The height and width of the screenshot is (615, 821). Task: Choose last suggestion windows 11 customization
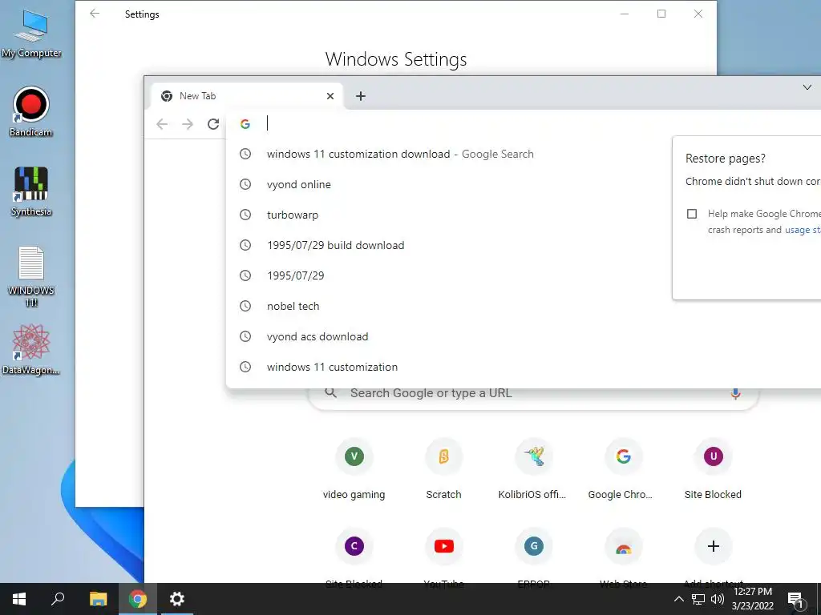pyautogui.click(x=524, y=367)
